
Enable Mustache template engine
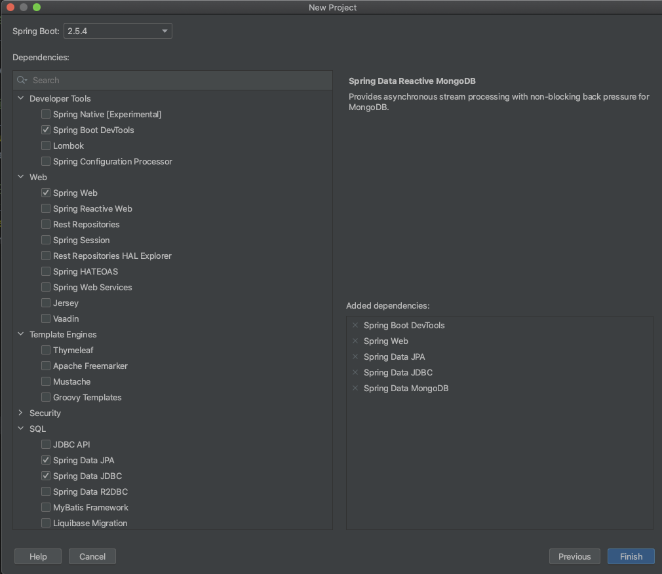[46, 381]
